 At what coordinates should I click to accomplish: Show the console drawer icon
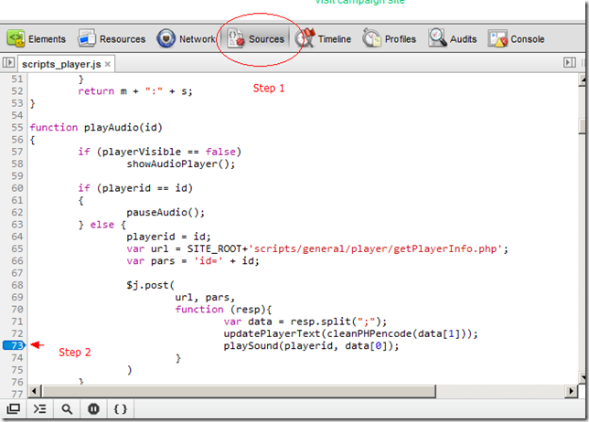[x=40, y=408]
